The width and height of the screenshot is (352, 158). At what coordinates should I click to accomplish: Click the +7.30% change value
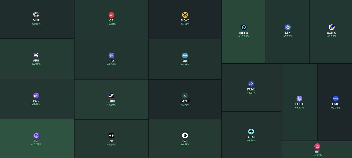[111, 105]
